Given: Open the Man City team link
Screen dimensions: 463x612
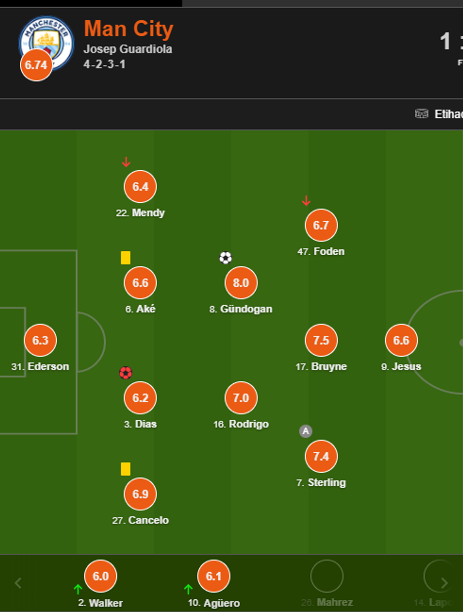Looking at the screenshot, I should (129, 29).
